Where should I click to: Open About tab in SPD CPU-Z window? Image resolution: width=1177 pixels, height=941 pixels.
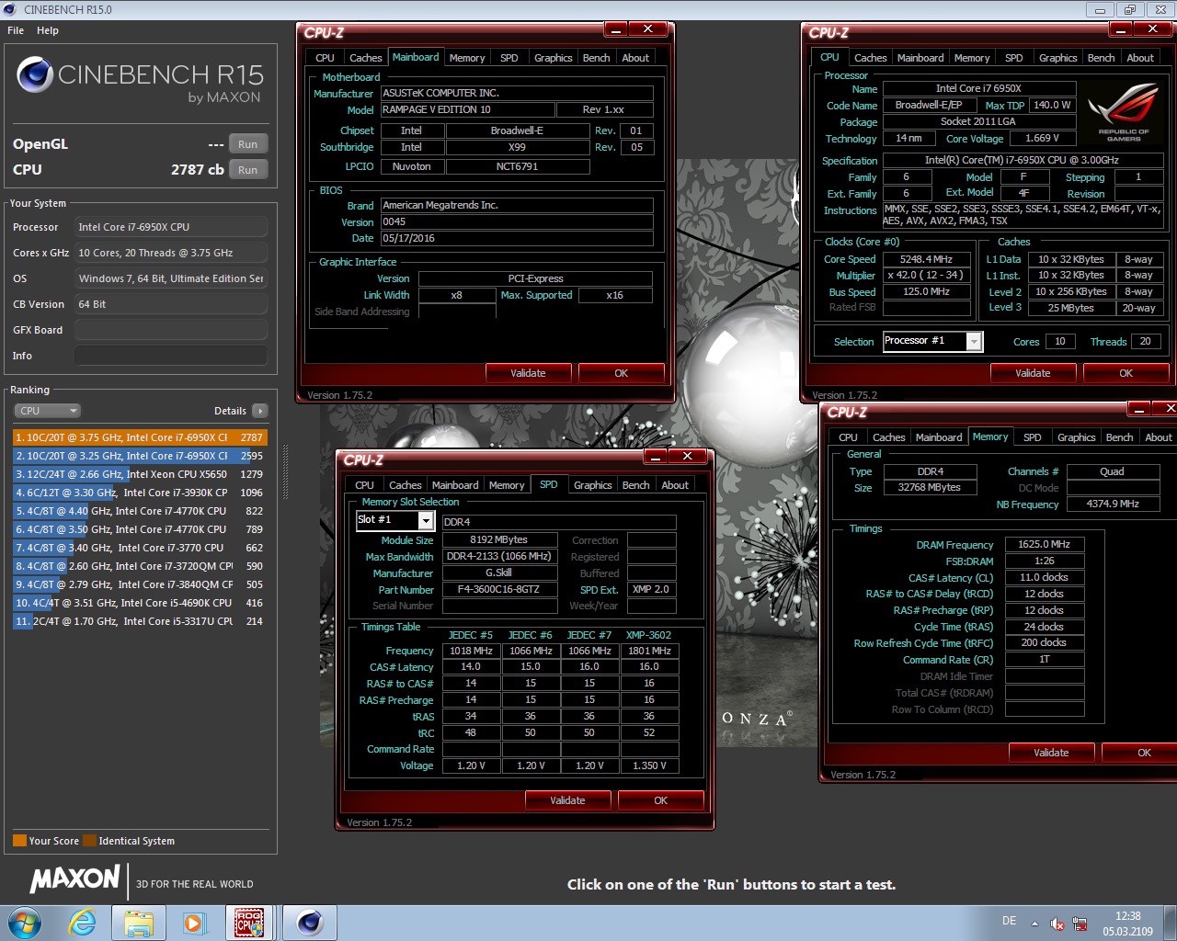pyautogui.click(x=675, y=485)
